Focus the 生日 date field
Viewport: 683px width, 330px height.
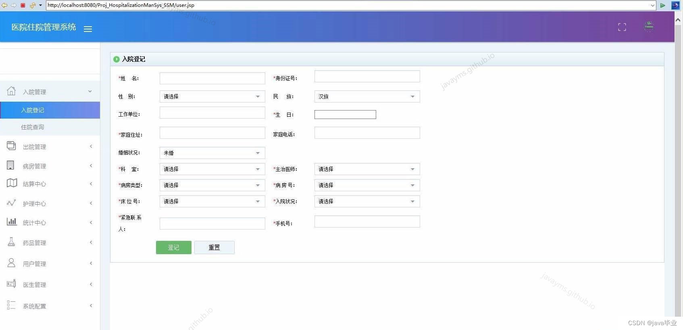[345, 115]
